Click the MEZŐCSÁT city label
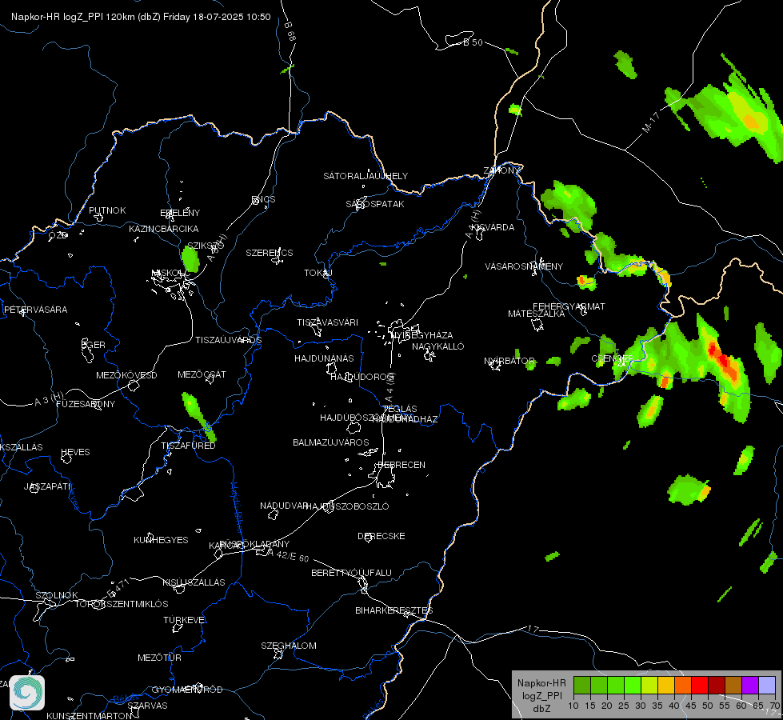This screenshot has height=720, width=783. [202, 374]
